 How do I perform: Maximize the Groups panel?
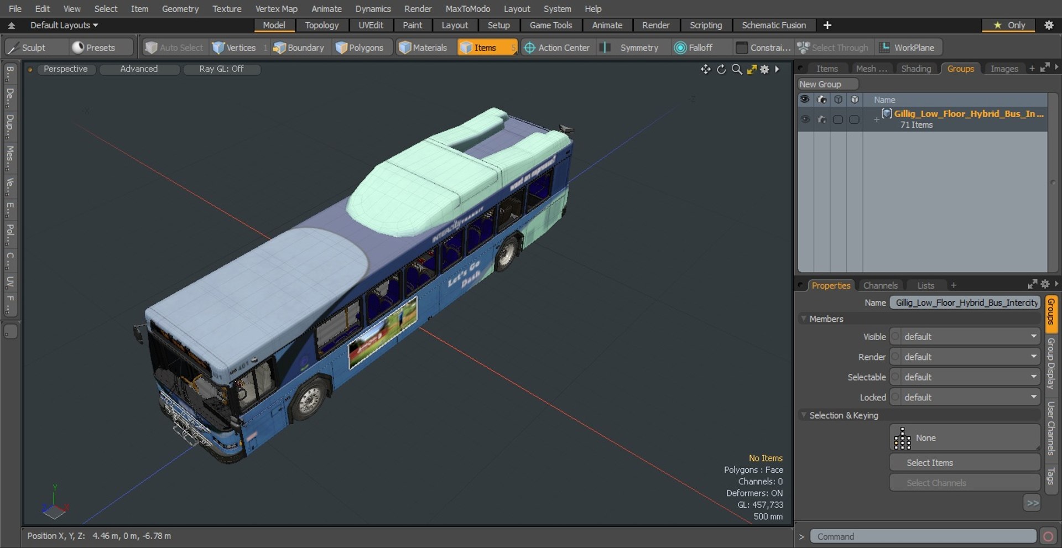point(1044,67)
